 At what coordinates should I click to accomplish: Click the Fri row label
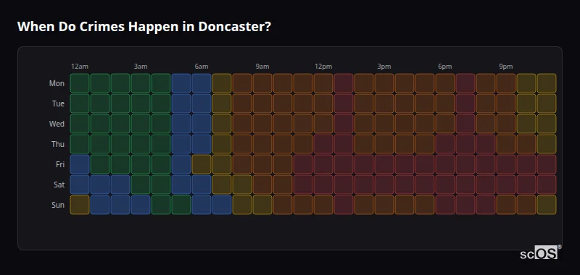[60, 164]
